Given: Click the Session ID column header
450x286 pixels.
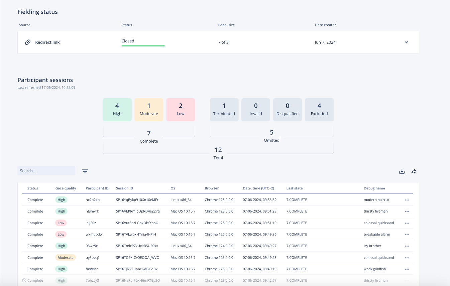Looking at the screenshot, I should 124,188.
